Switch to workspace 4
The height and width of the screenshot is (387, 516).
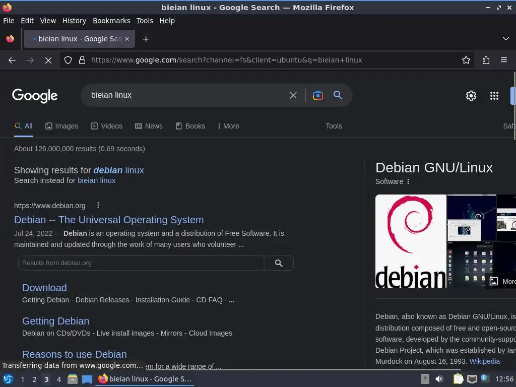[58, 379]
